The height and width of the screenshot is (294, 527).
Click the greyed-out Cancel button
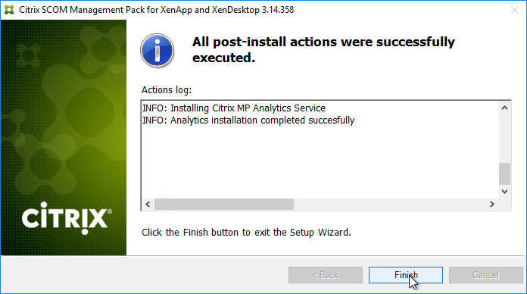click(486, 275)
